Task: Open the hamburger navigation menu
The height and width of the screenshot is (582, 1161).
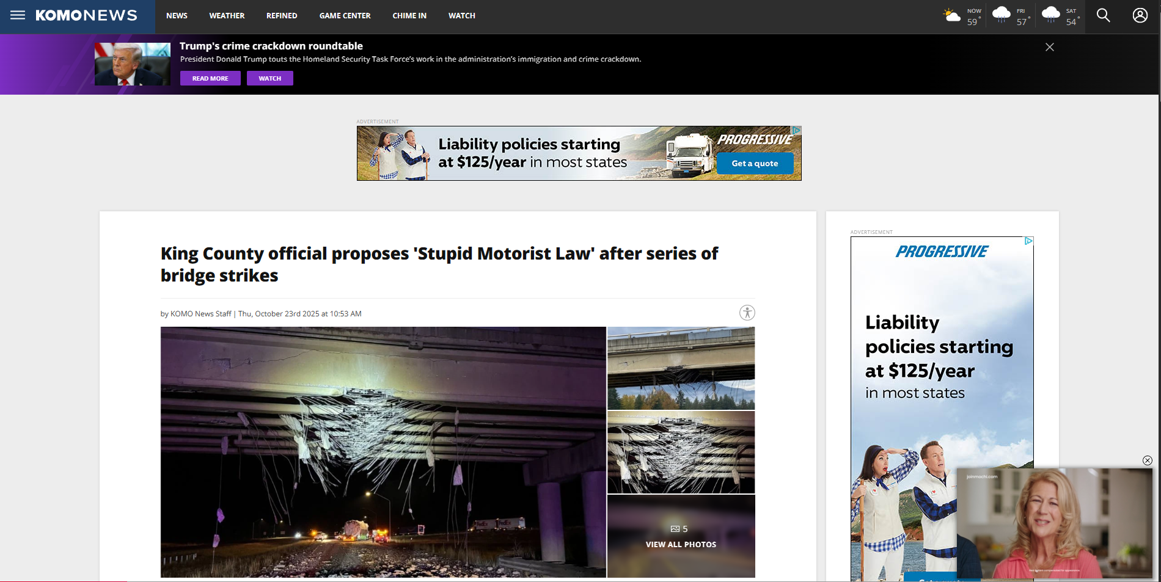Action: pyautogui.click(x=18, y=15)
